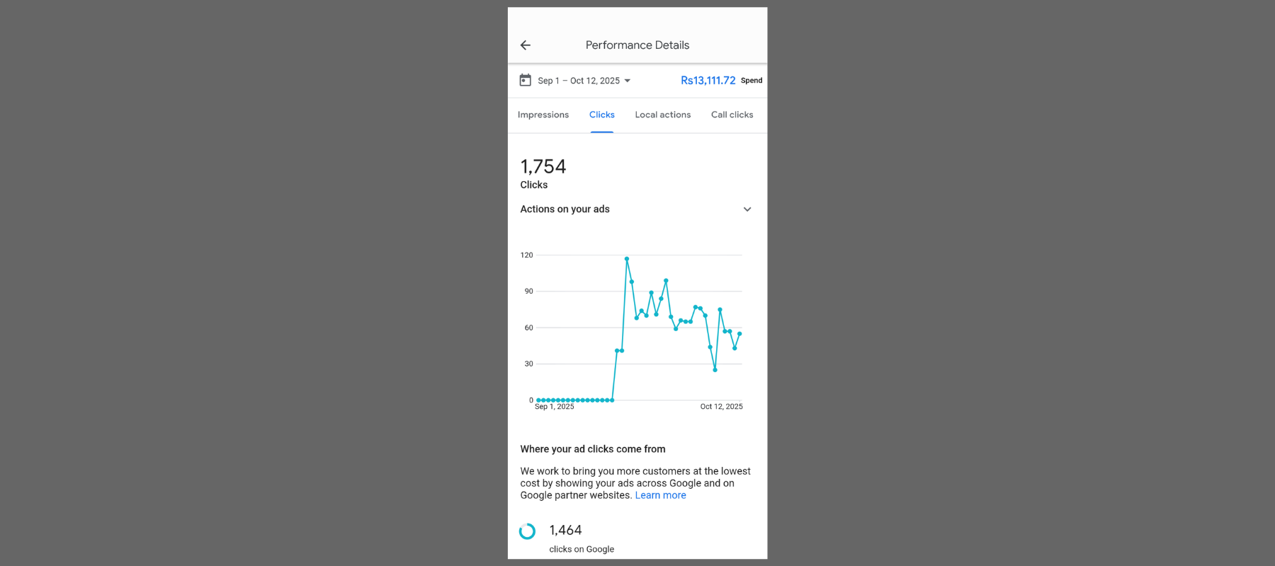This screenshot has height=566, width=1275.
Task: Expand the Actions on your ads chevron
Action: [x=747, y=209]
